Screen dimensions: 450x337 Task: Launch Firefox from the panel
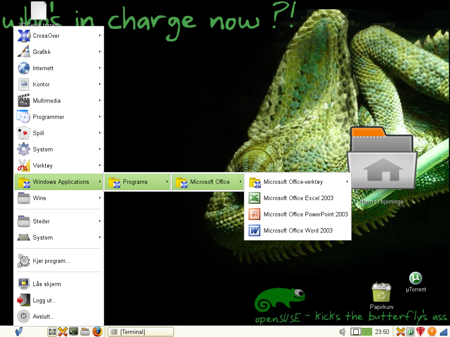(x=97, y=332)
